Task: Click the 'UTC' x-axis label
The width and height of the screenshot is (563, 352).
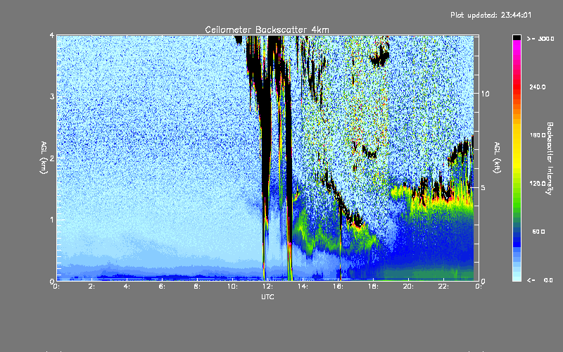Action: [x=267, y=296]
